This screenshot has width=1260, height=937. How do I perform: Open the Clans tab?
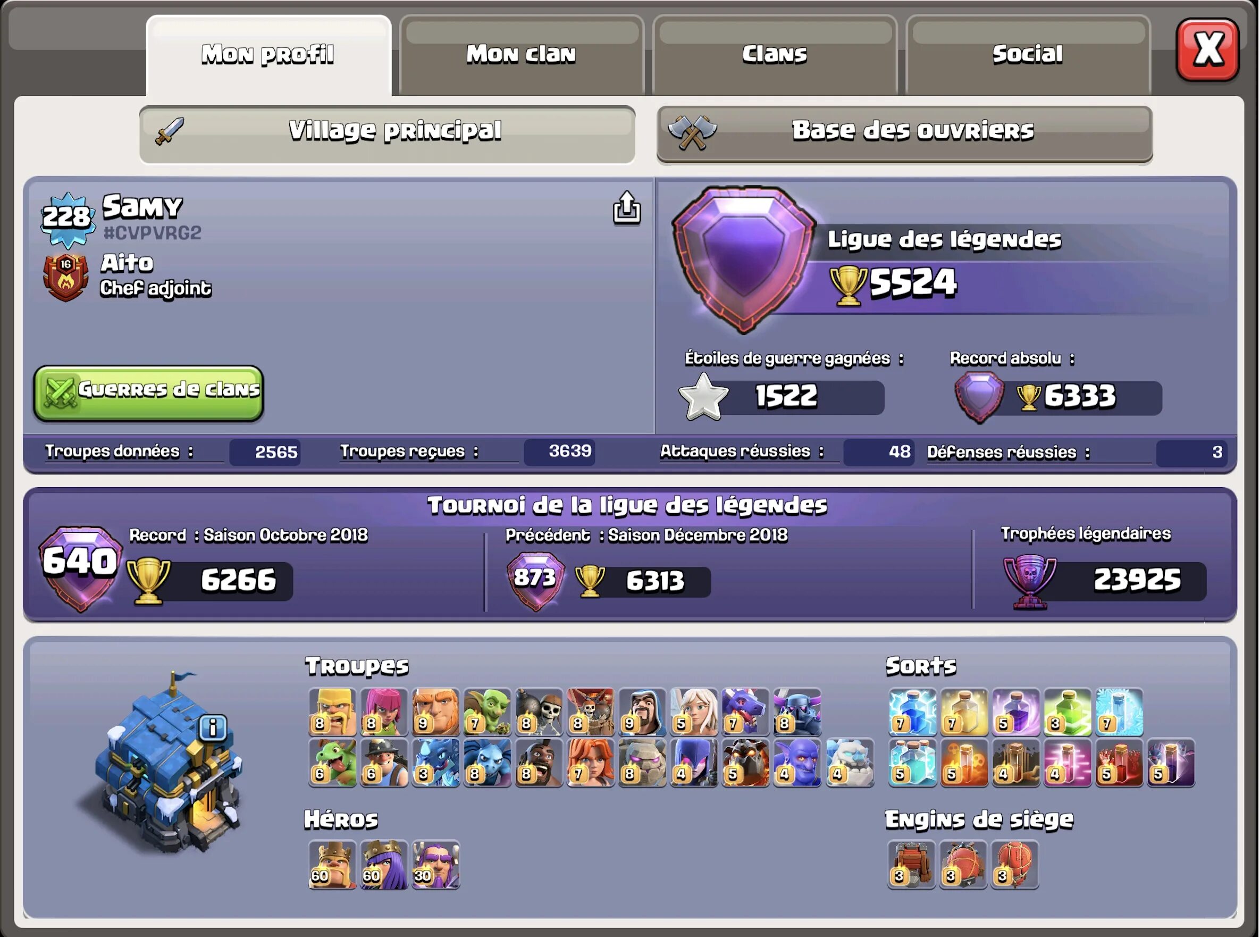[x=775, y=55]
